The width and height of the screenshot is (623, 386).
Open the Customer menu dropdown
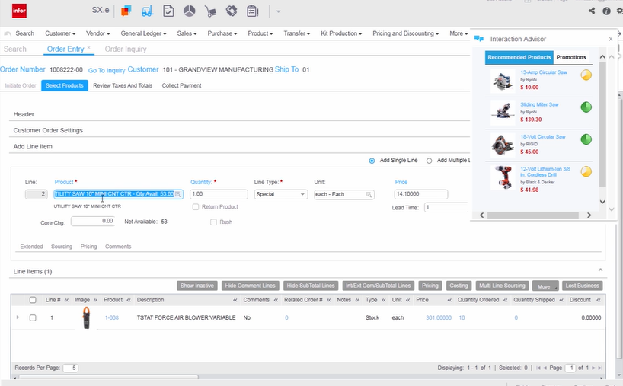coord(60,33)
